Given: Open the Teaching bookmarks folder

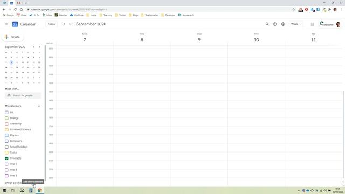Looking at the screenshot, I should [106, 15].
